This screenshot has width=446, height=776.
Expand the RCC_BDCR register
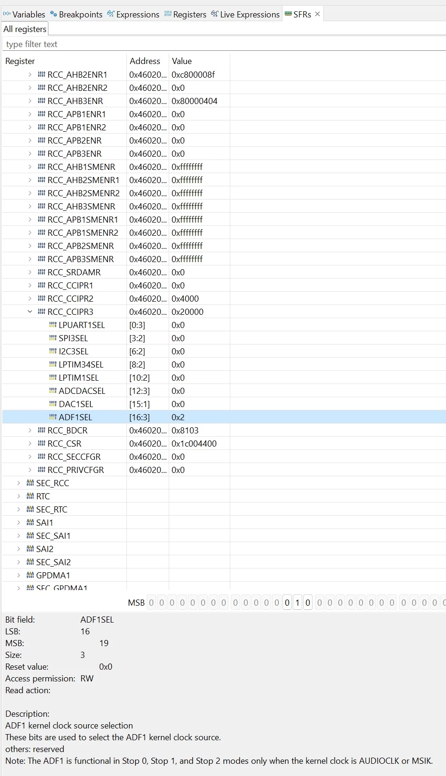tap(30, 430)
